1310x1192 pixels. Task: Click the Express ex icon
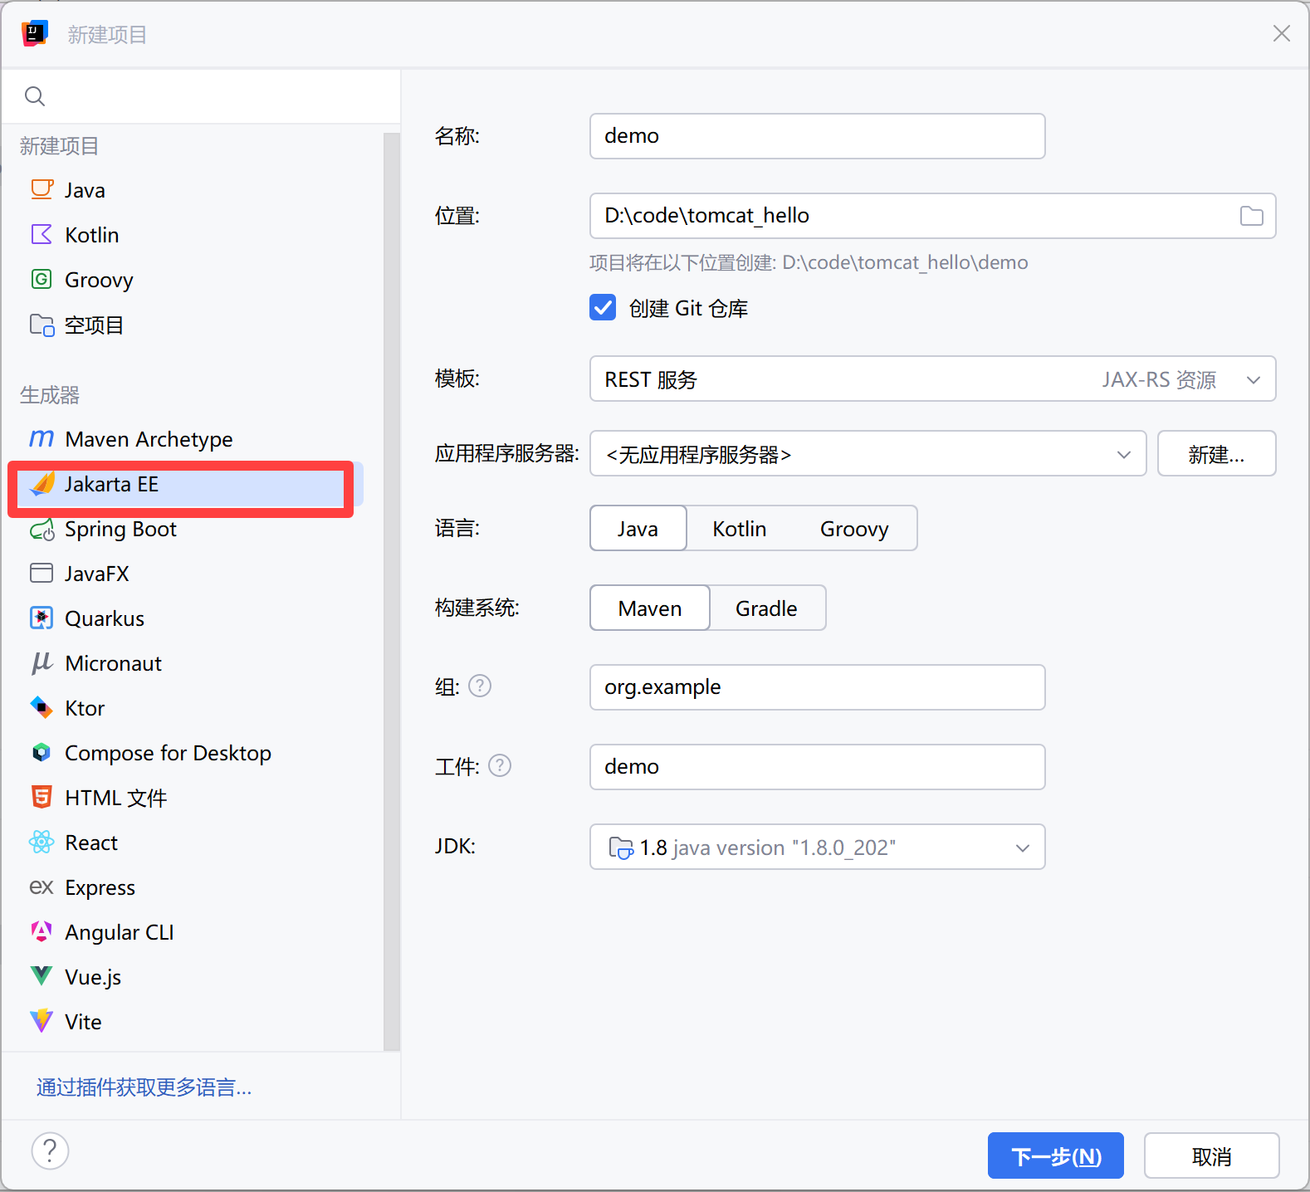click(x=42, y=887)
